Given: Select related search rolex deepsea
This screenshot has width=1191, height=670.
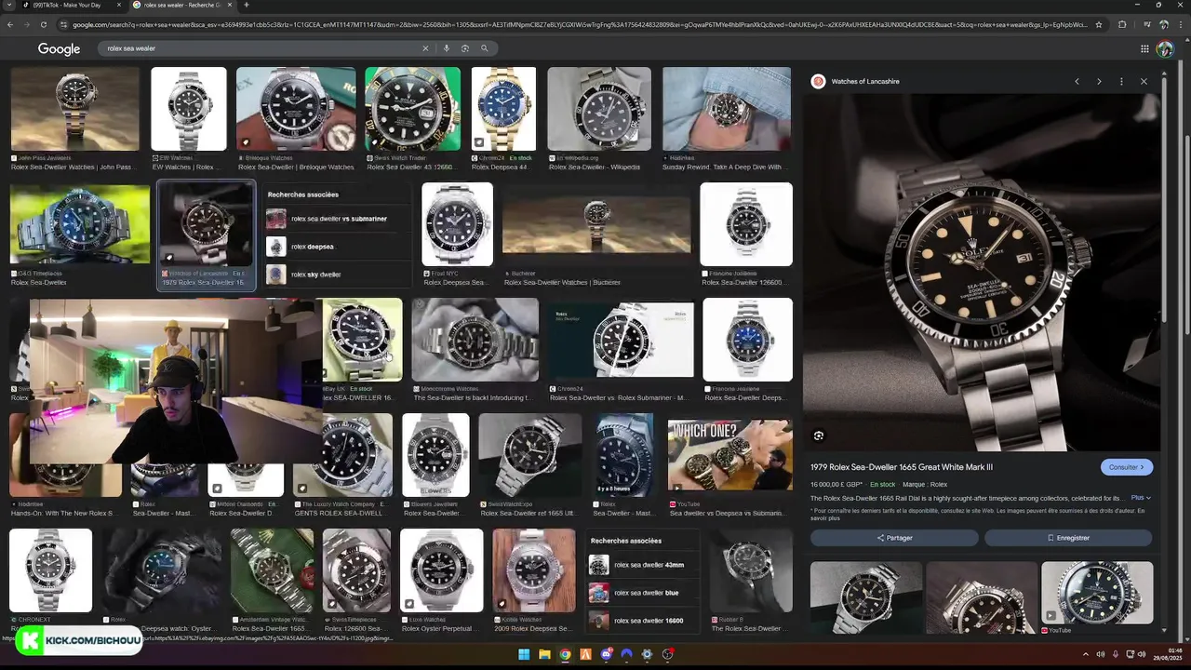Looking at the screenshot, I should [338, 247].
